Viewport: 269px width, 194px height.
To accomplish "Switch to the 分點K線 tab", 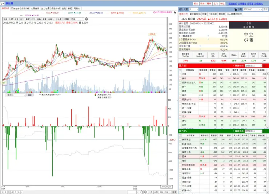I will (x=25, y=8).
